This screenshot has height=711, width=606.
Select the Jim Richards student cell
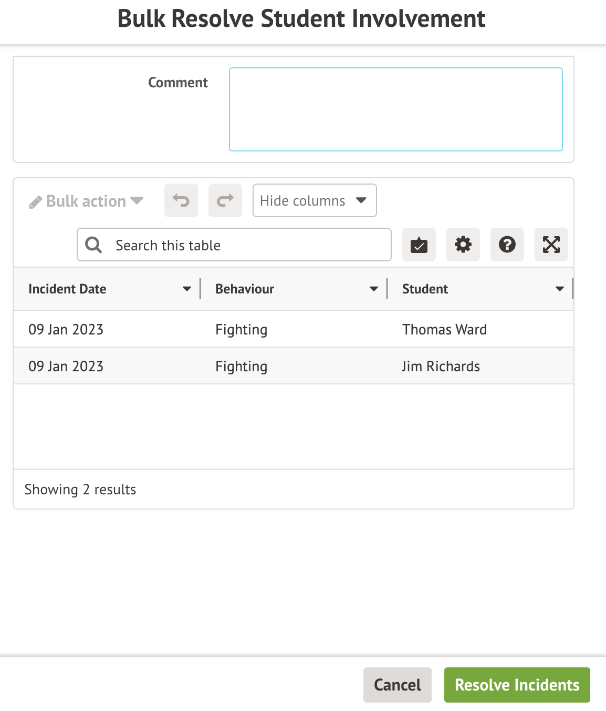[441, 366]
